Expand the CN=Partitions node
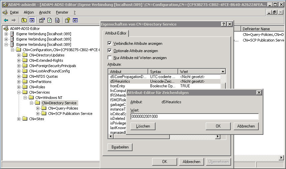 tap(19, 81)
